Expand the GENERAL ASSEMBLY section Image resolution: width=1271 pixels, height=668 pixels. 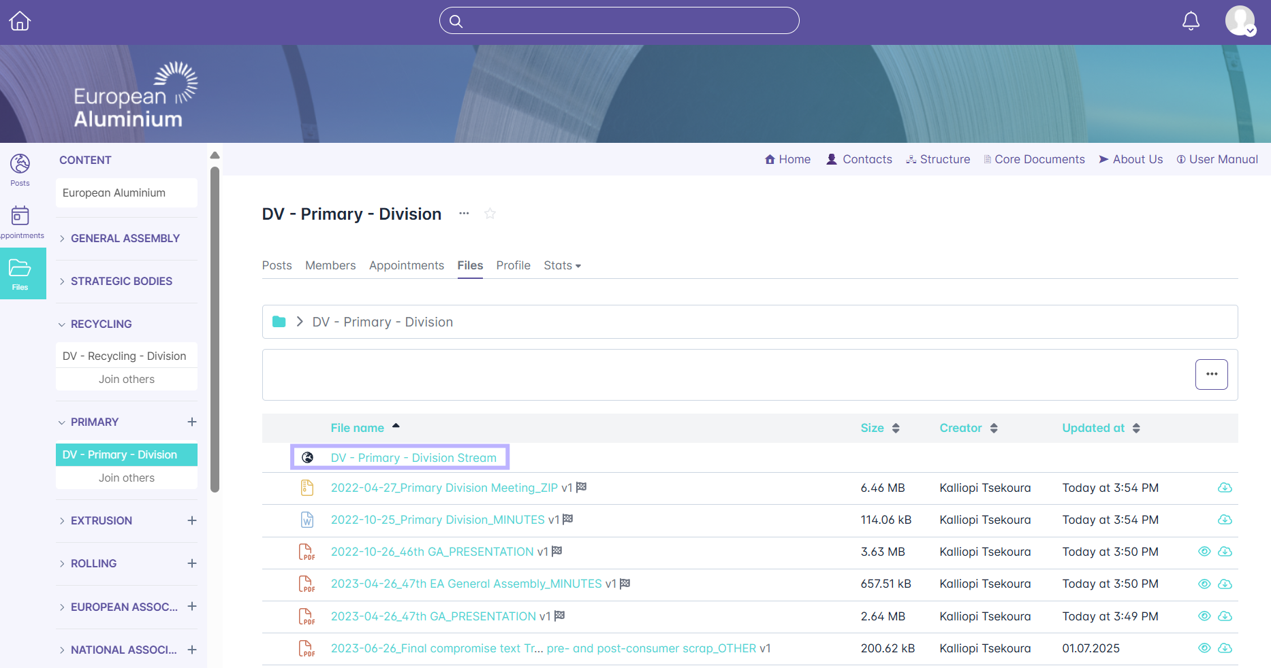click(125, 238)
